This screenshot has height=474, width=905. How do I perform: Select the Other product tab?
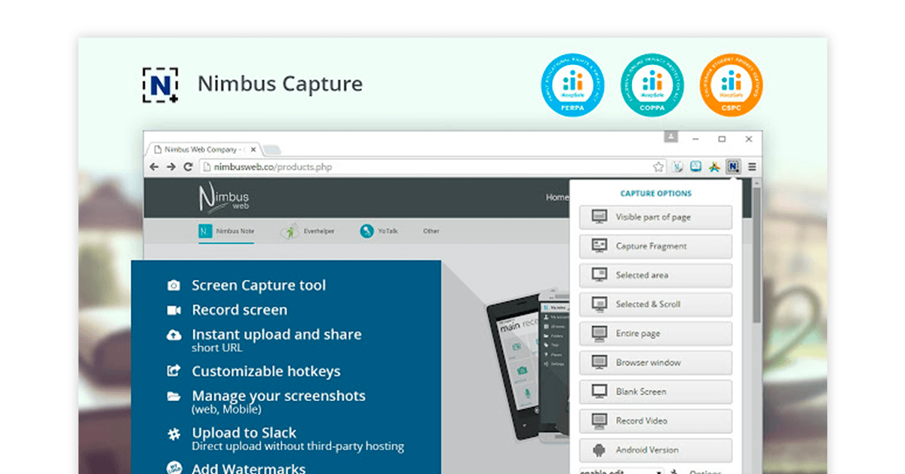point(431,231)
